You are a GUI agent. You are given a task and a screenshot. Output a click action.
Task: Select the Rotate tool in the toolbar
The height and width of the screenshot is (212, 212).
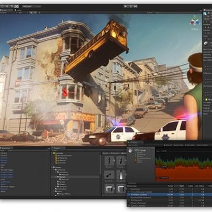click(x=12, y=6)
